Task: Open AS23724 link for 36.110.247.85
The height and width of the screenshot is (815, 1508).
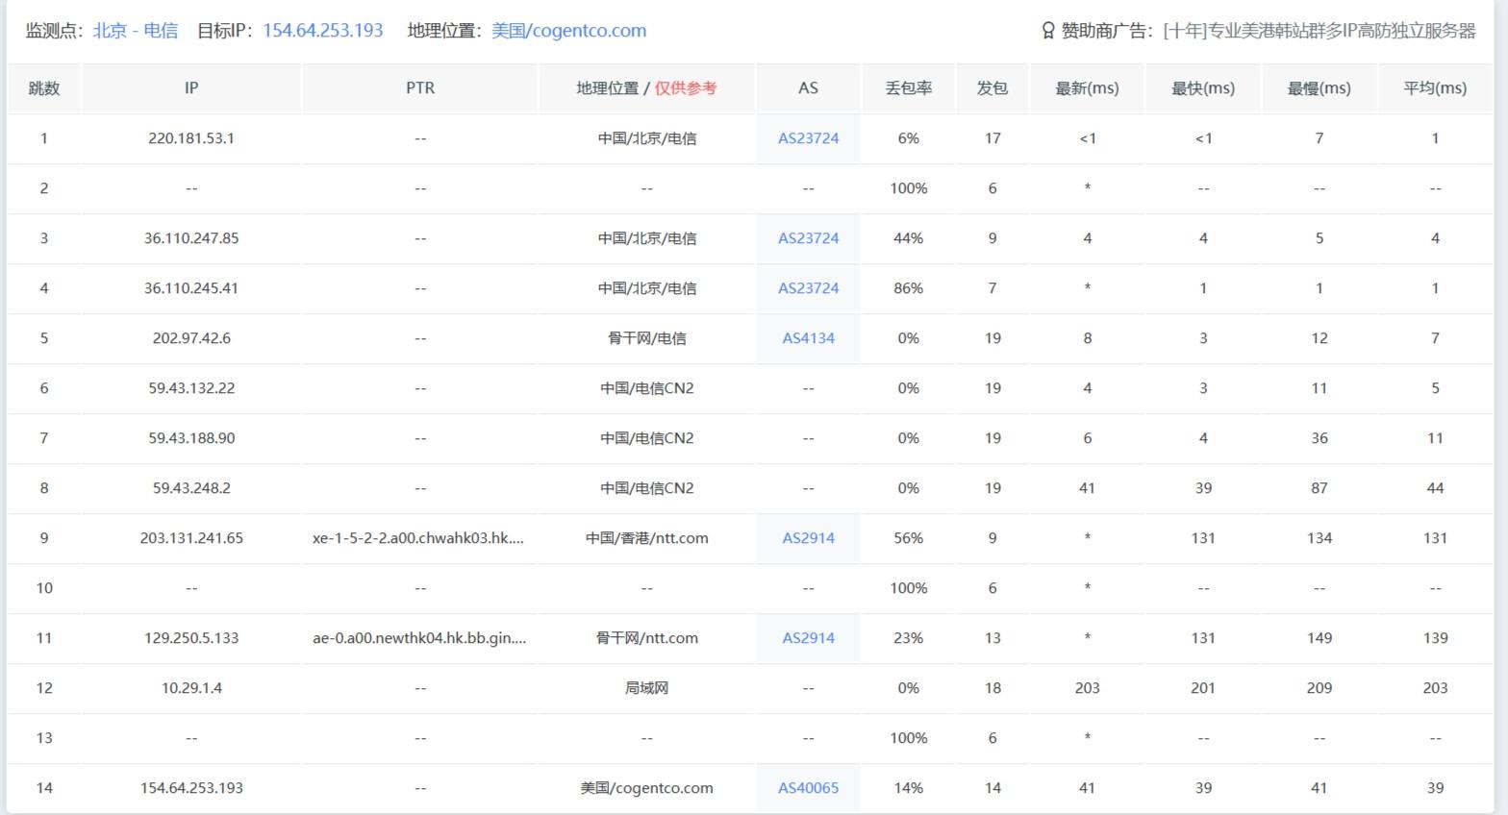Action: coord(808,238)
